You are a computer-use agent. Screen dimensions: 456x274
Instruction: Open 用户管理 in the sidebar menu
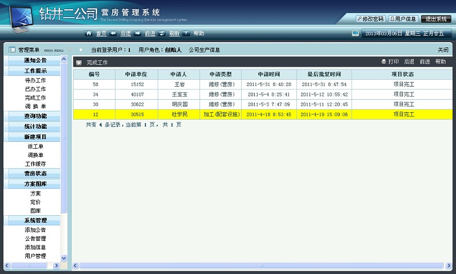point(35,256)
